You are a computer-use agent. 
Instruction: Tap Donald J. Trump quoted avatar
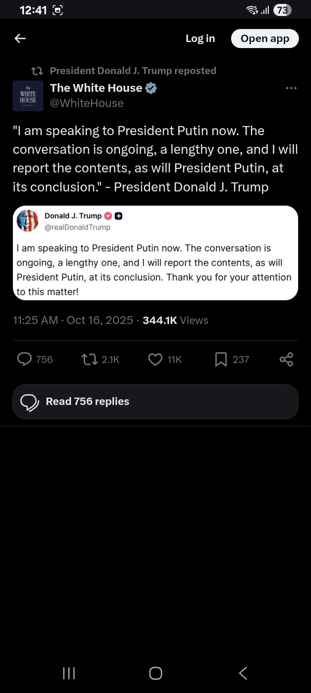[x=28, y=220]
